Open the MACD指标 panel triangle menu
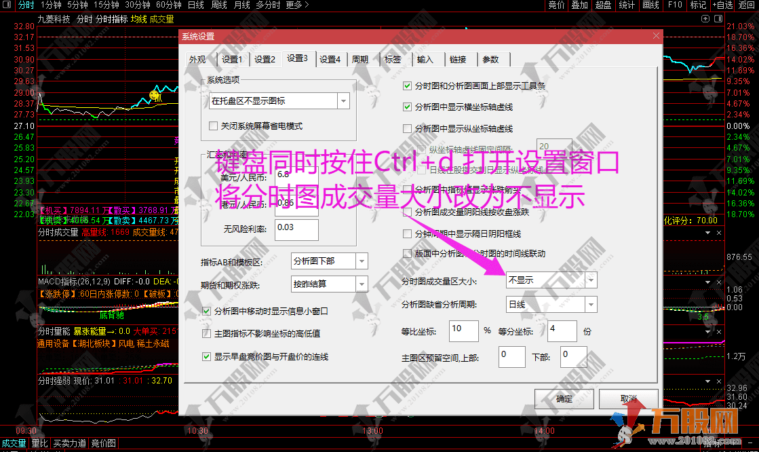 (707, 282)
